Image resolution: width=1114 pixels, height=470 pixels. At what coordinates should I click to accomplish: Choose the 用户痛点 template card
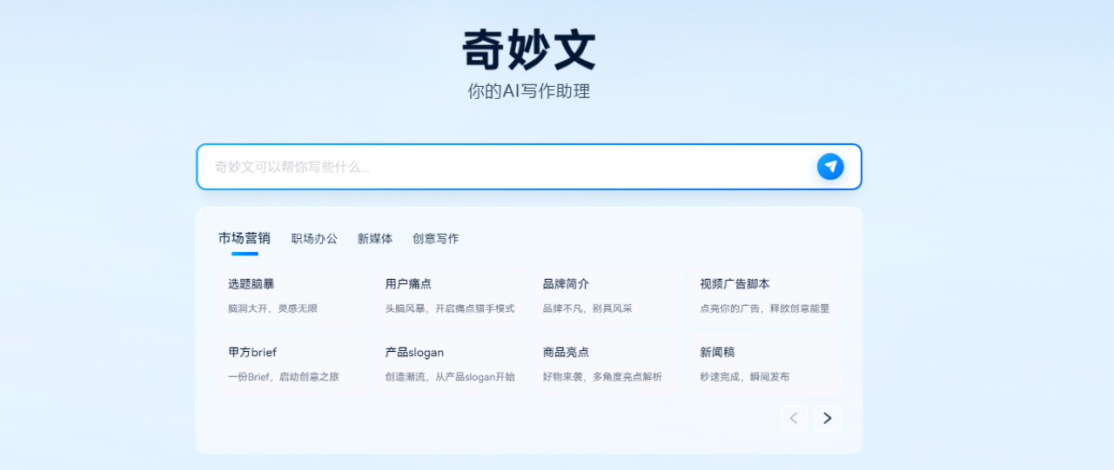click(451, 295)
